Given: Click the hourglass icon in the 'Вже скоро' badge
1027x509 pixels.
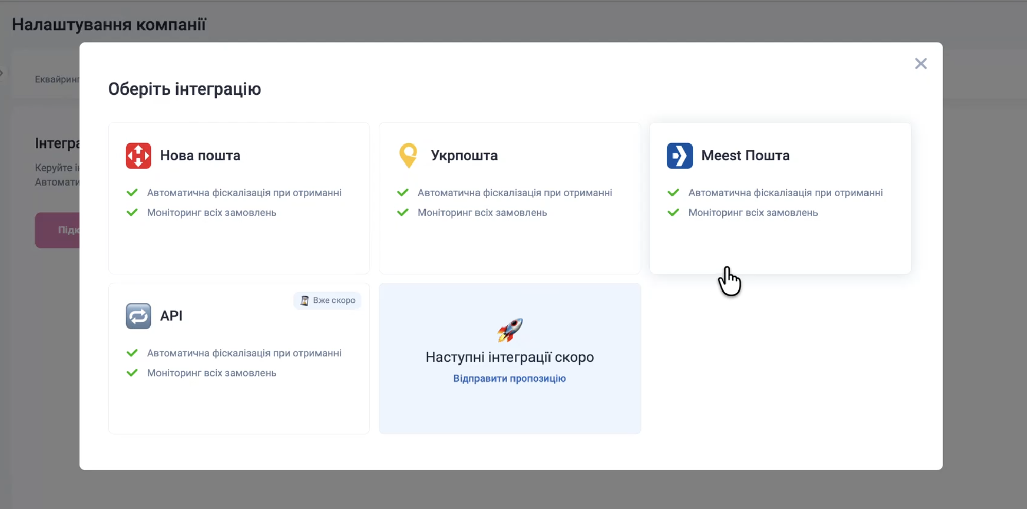Looking at the screenshot, I should point(305,300).
